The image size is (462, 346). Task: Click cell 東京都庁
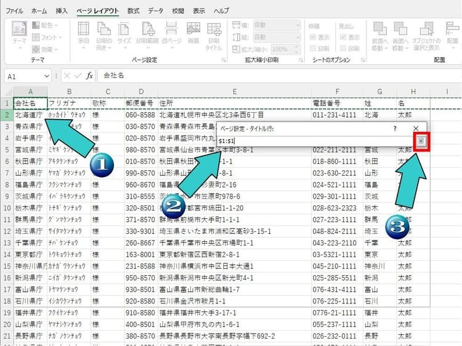click(30, 255)
